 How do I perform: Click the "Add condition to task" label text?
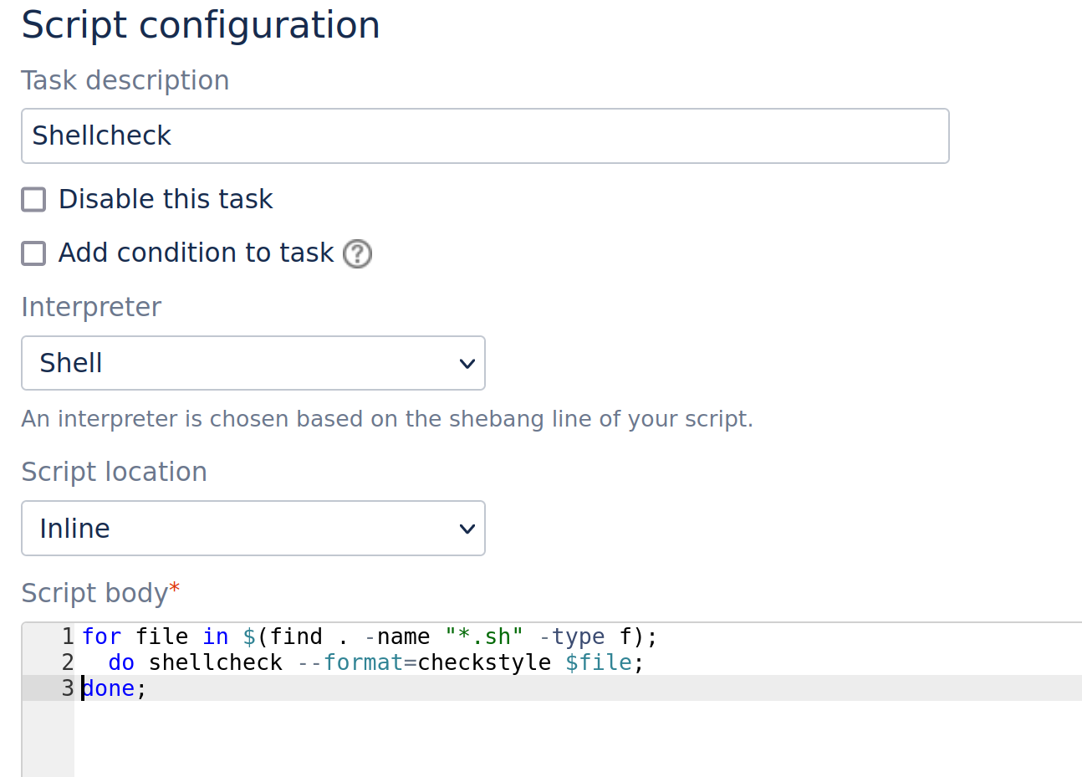tap(196, 253)
